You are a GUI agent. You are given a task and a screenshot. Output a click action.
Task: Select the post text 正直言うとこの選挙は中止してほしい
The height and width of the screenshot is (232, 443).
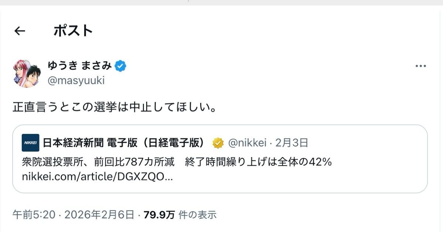114,107
